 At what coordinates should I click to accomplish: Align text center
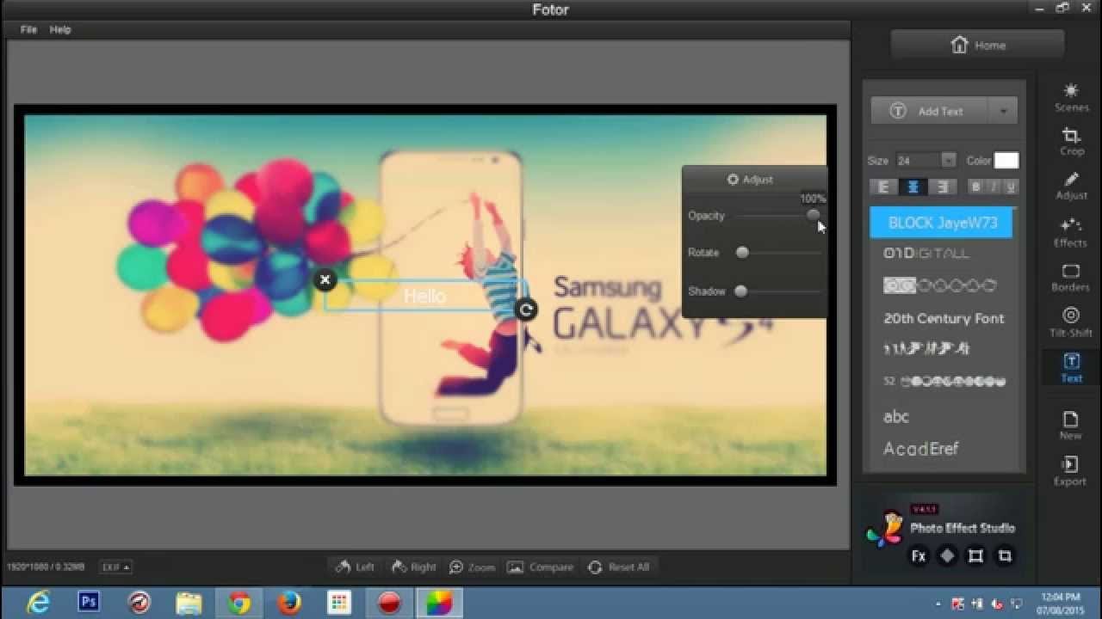[913, 187]
